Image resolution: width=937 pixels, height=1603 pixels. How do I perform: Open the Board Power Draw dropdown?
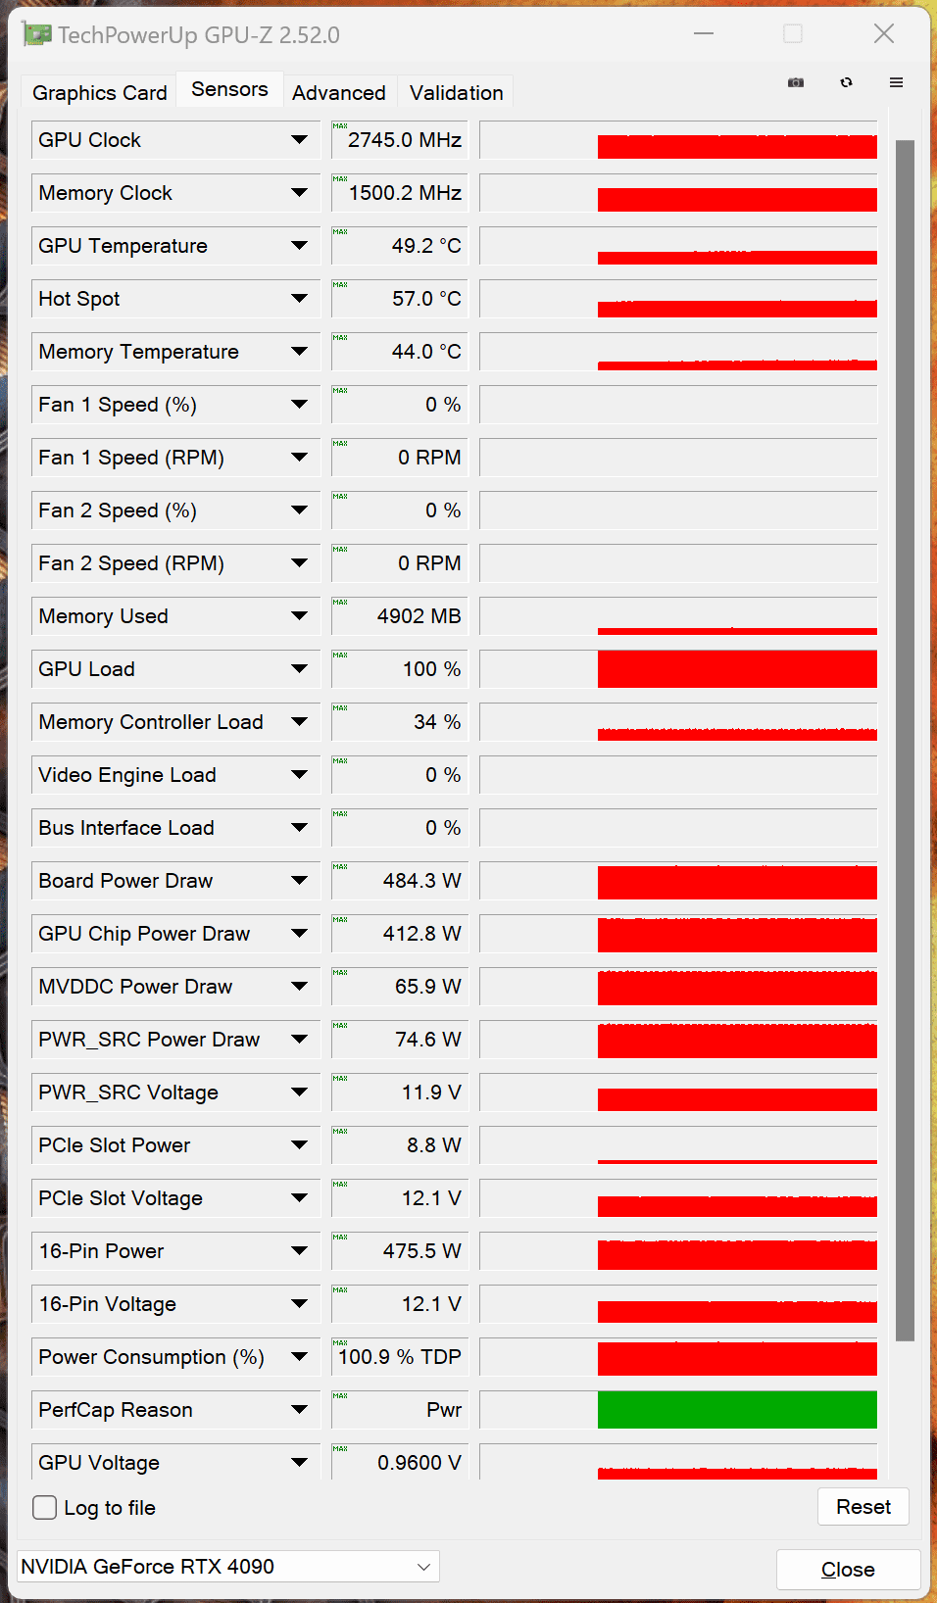tap(299, 881)
